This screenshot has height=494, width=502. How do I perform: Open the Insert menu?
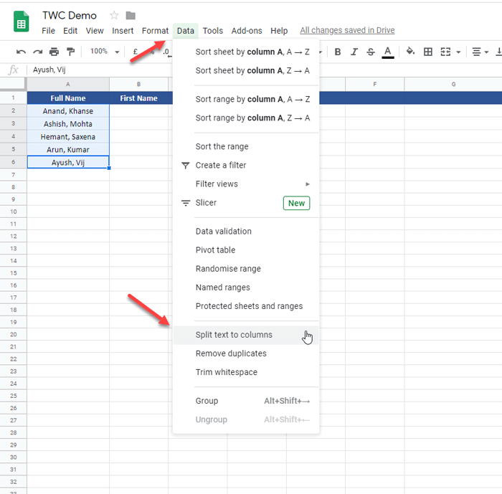click(123, 31)
